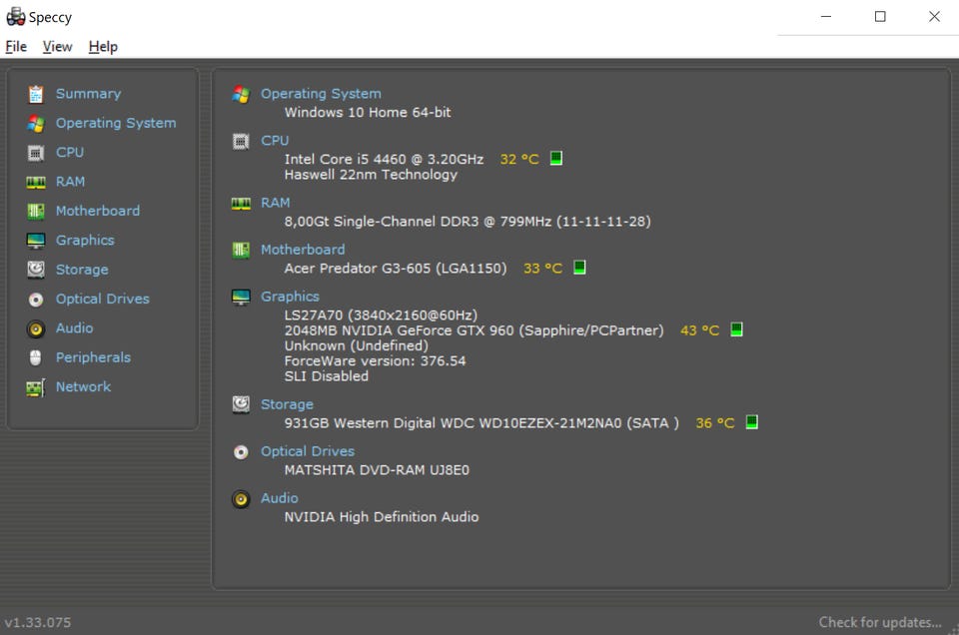Viewport: 959px width, 635px height.
Task: Open Operating System heading link in main panel
Action: [x=321, y=94]
